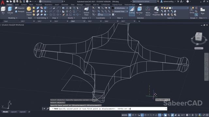
Task: Click the AutoCAD application menu logo
Action: [2, 2]
